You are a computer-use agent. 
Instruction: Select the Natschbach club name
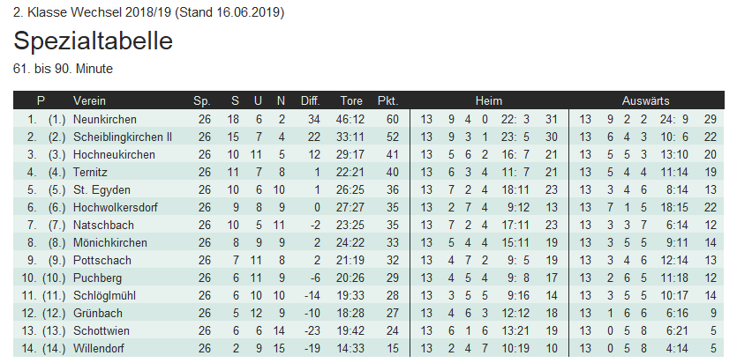pyautogui.click(x=102, y=225)
